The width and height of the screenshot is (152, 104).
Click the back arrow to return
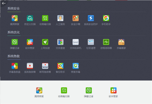point(4,3)
